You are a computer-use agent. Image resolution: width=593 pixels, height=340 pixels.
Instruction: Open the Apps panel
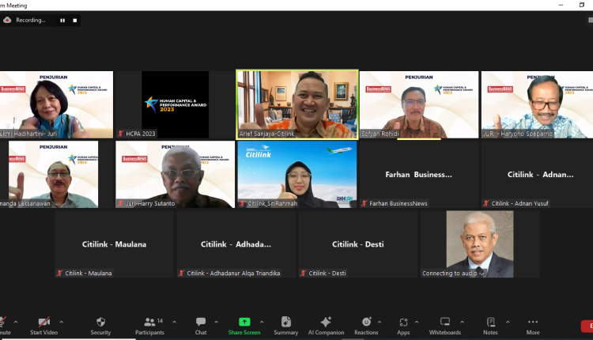403,325
